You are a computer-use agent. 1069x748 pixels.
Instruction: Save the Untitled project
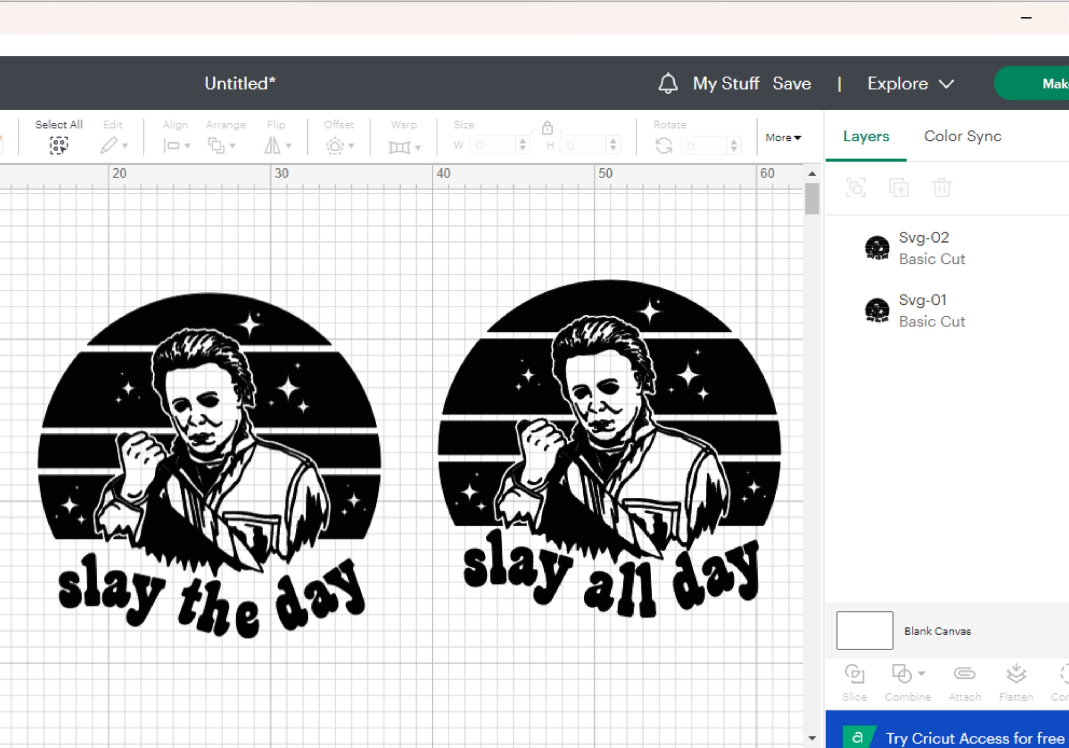tap(791, 83)
